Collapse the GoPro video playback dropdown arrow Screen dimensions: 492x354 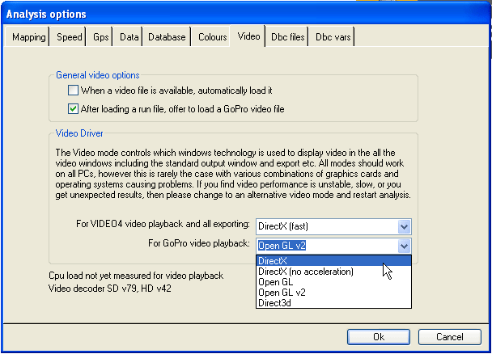click(405, 246)
